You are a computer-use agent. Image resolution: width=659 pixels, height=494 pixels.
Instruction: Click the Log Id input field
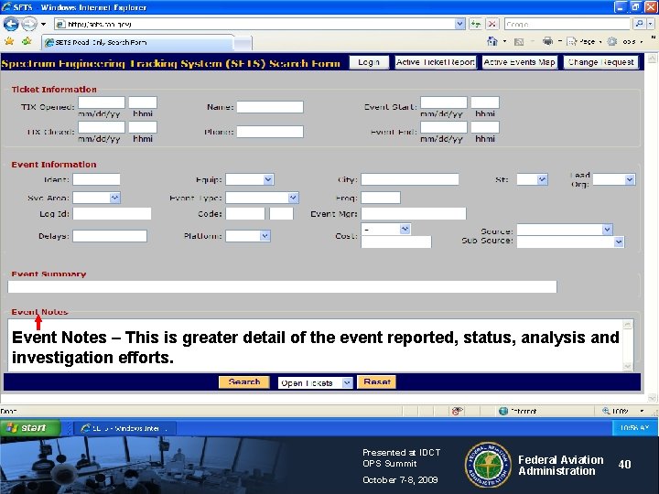click(112, 214)
